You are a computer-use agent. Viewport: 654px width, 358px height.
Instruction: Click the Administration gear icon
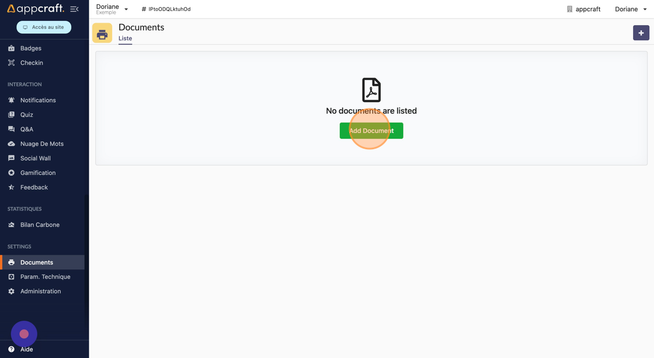11,292
